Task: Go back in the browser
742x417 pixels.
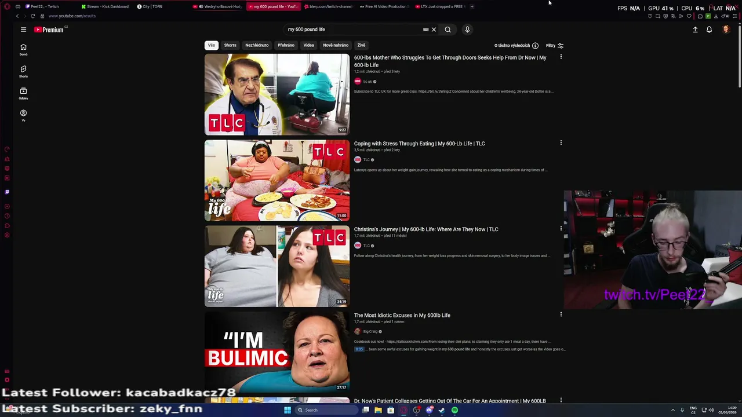Action: tap(17, 16)
